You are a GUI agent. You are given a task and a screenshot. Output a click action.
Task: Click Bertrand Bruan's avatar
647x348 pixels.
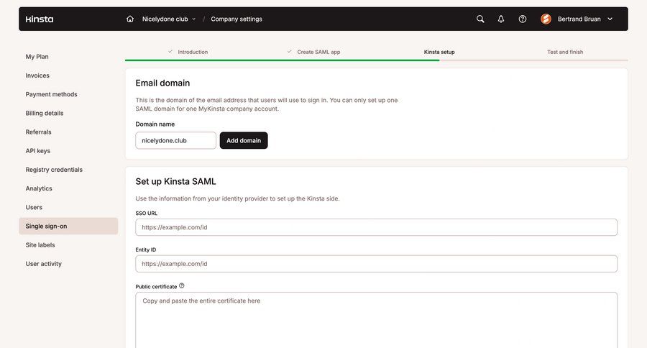click(x=546, y=19)
